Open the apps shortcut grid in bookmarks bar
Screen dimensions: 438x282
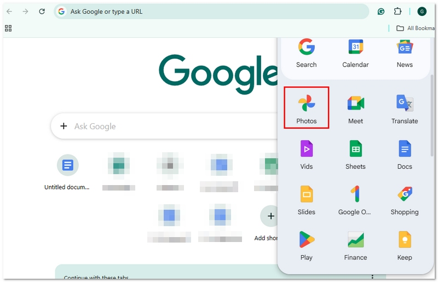[8, 28]
